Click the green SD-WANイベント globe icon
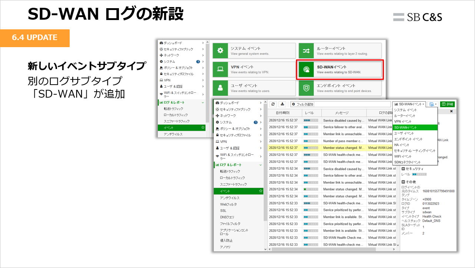 point(307,69)
